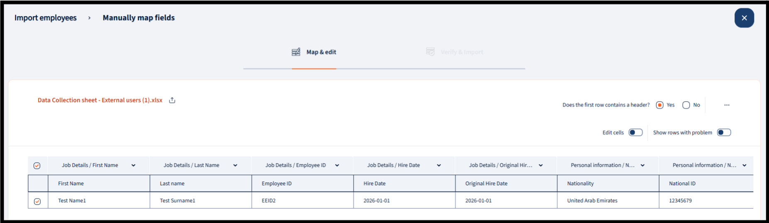Image resolution: width=769 pixels, height=223 pixels.
Task: Click the Import employees breadcrumb link
Action: (x=46, y=18)
